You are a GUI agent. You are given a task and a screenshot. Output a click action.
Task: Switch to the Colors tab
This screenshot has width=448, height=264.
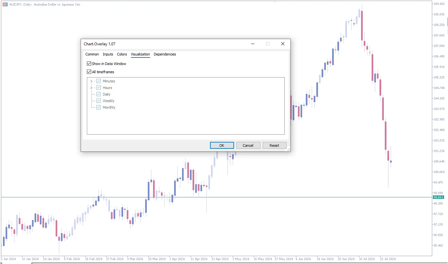[122, 54]
